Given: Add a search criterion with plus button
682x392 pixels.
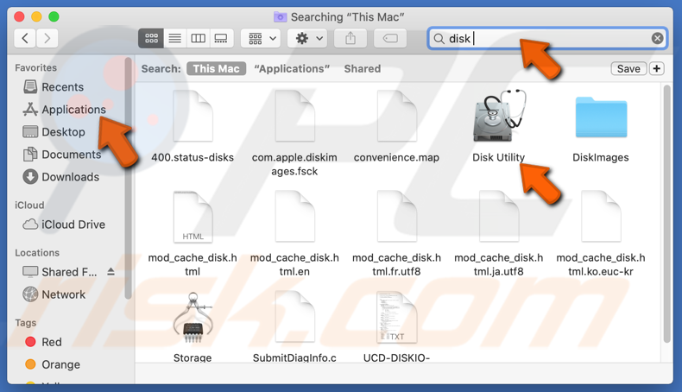Looking at the screenshot, I should [656, 69].
